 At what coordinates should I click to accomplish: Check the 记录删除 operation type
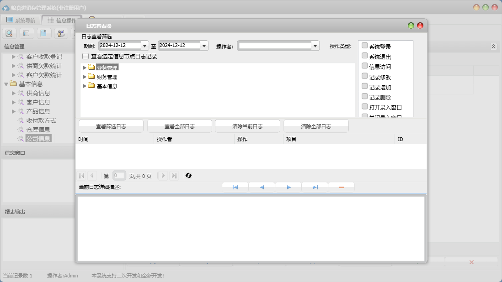(364, 96)
